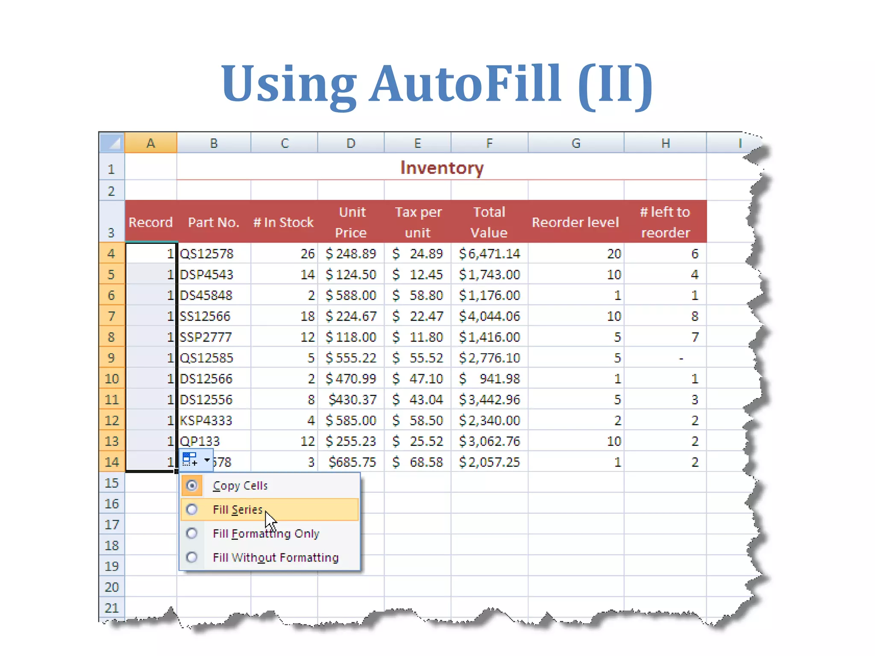Select column D header
875x656 pixels.
351,143
